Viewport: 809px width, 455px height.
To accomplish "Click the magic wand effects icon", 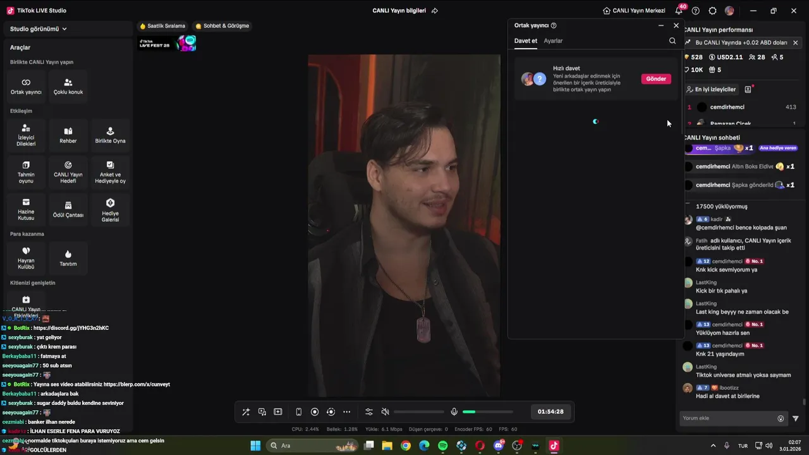I will point(246,412).
